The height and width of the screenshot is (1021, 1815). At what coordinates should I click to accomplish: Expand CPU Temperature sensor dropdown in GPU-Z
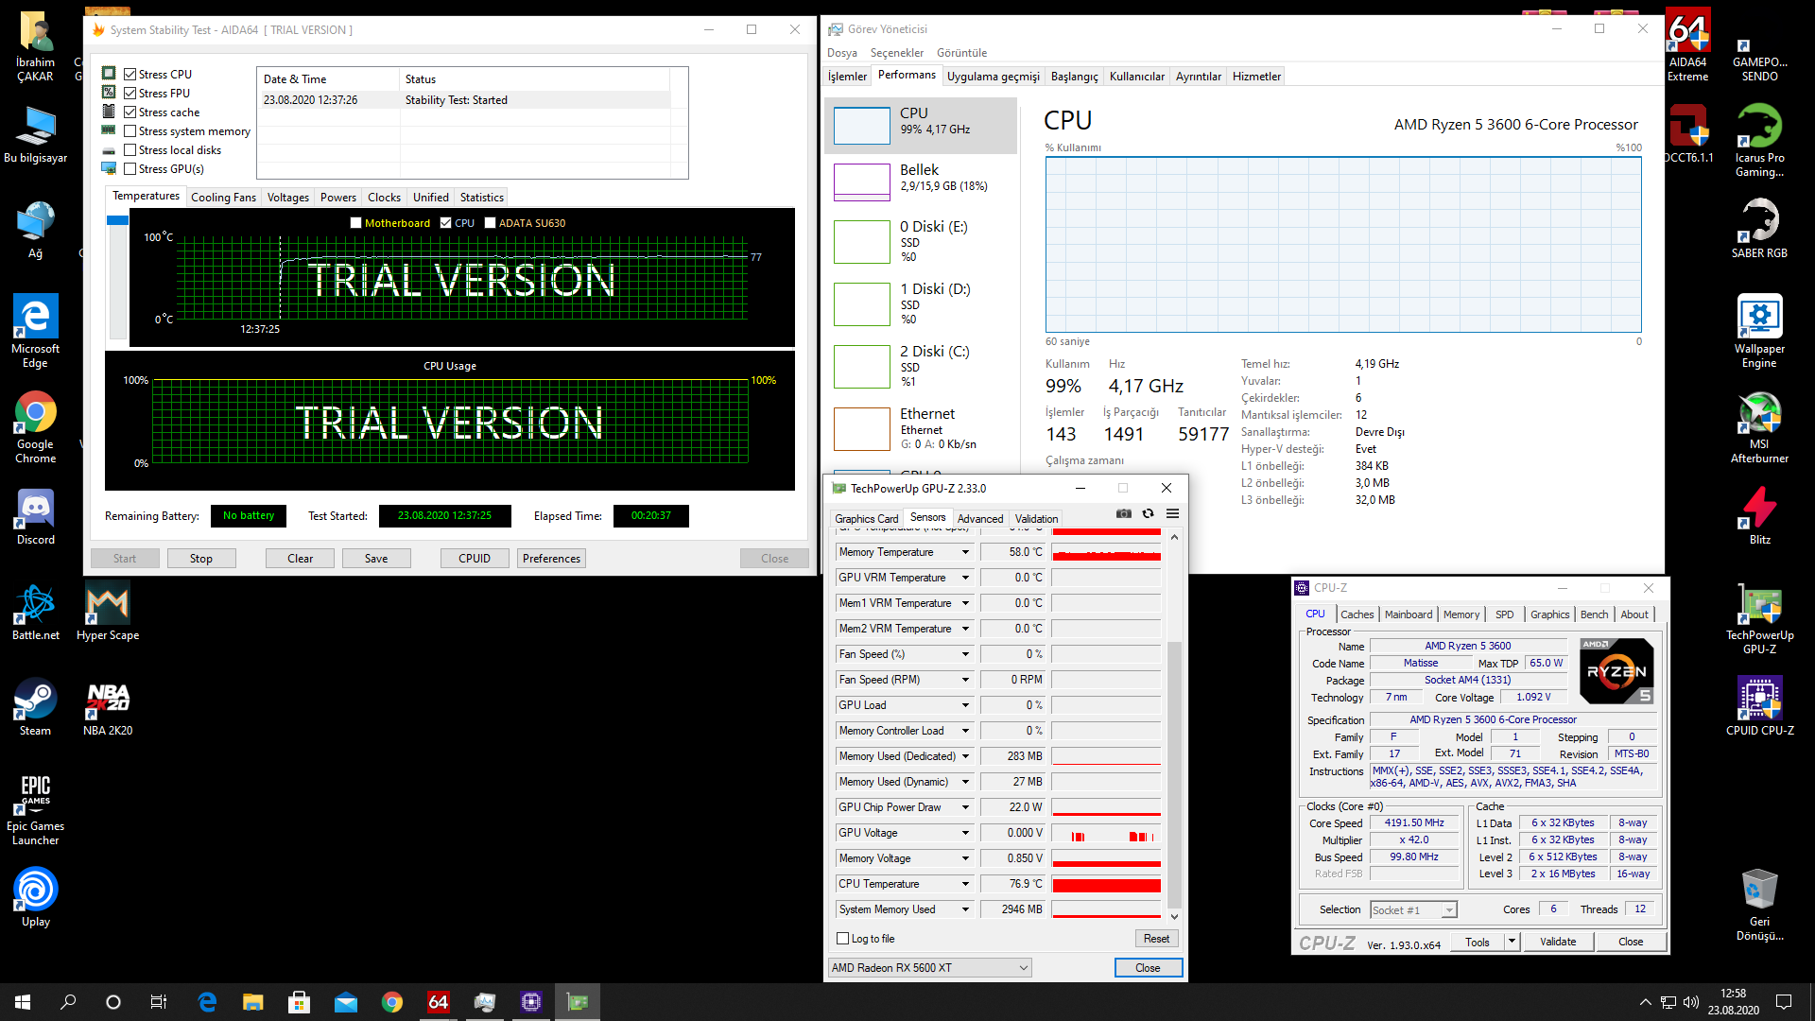[965, 884]
